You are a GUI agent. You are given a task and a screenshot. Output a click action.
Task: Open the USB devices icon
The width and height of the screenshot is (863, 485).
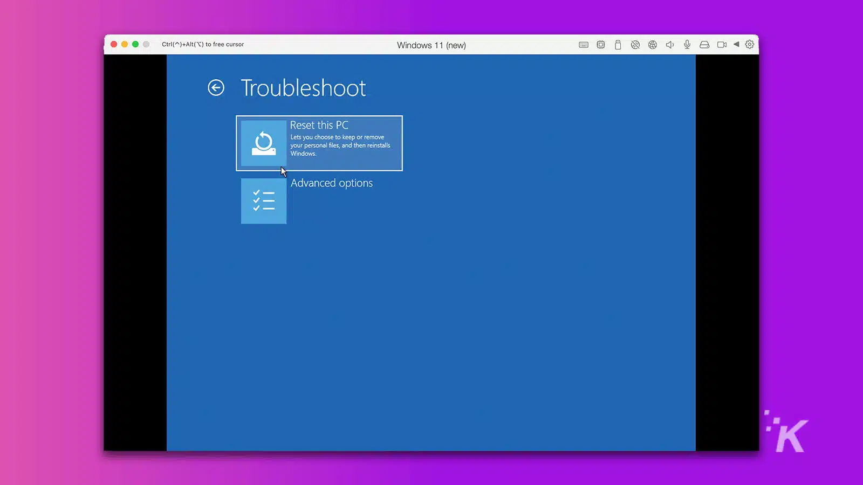coord(618,45)
